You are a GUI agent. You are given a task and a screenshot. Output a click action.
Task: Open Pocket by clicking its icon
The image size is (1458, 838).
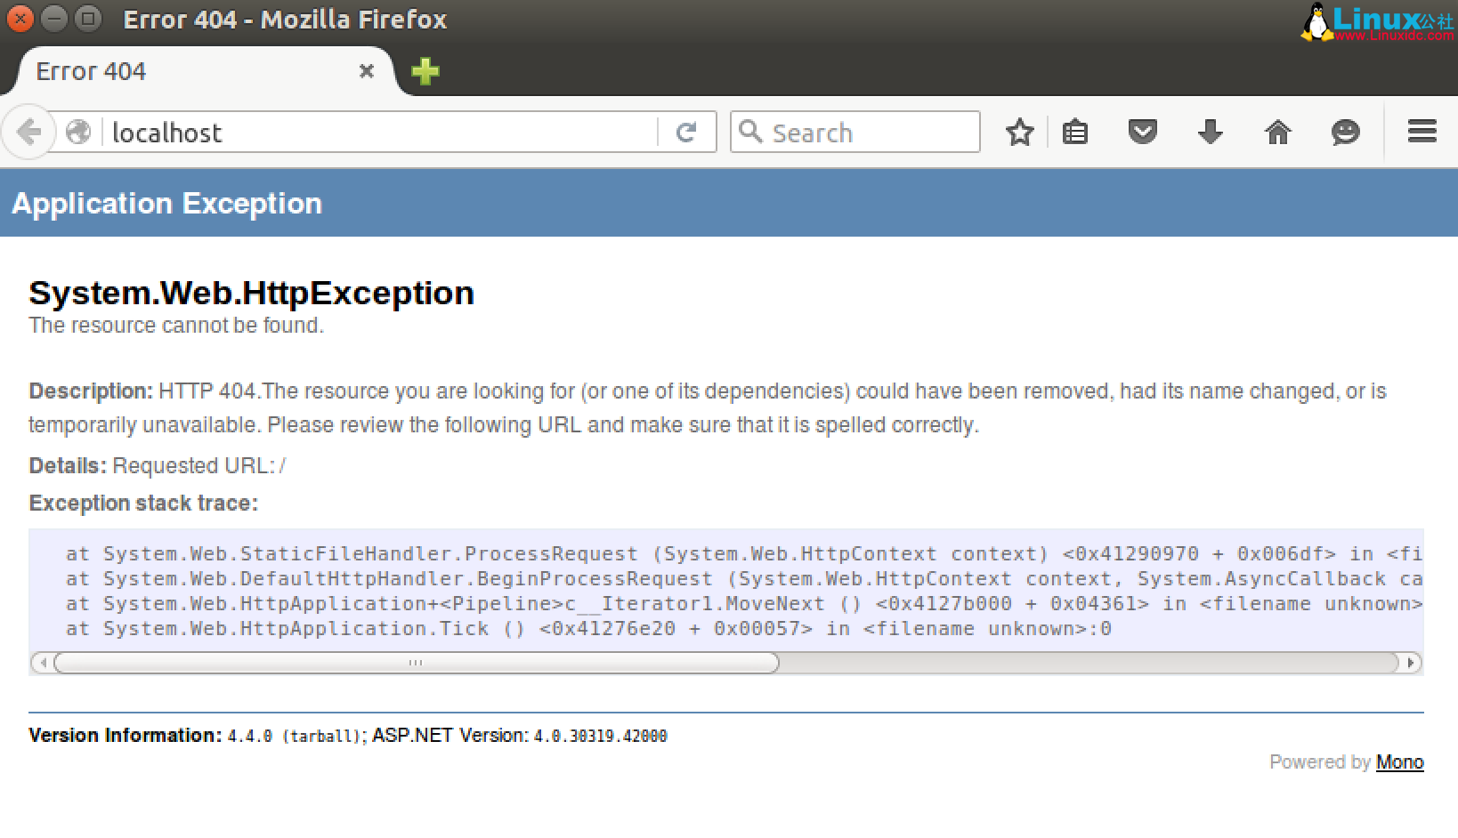click(x=1142, y=132)
